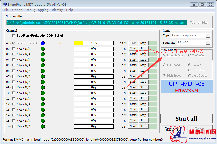This screenshot has width=217, height=144.
Task: Click Start for channel 16
Action: click(133, 126)
